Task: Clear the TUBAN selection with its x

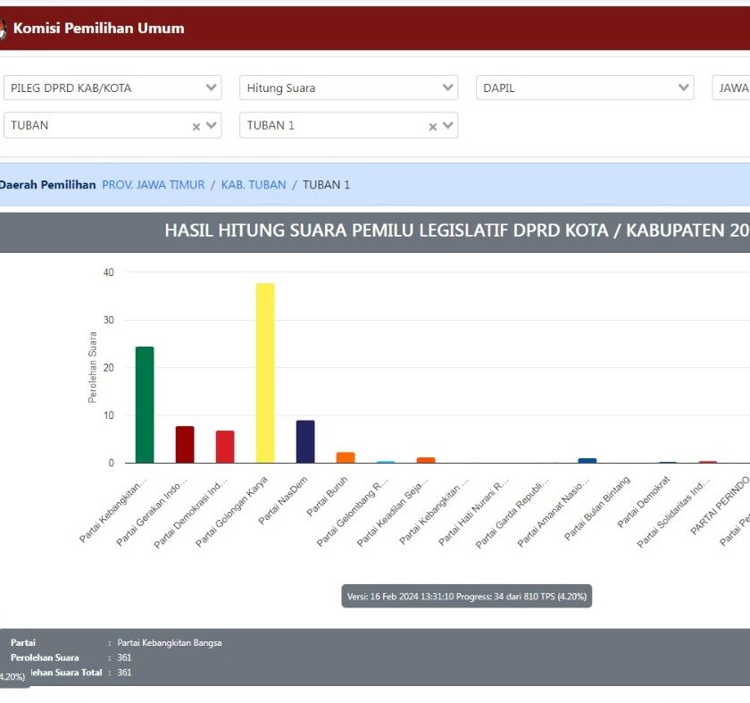Action: [196, 127]
